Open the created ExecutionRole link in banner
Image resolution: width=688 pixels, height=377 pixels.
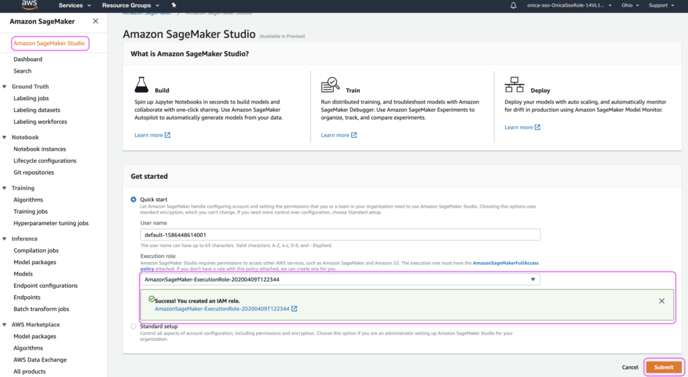222,308
